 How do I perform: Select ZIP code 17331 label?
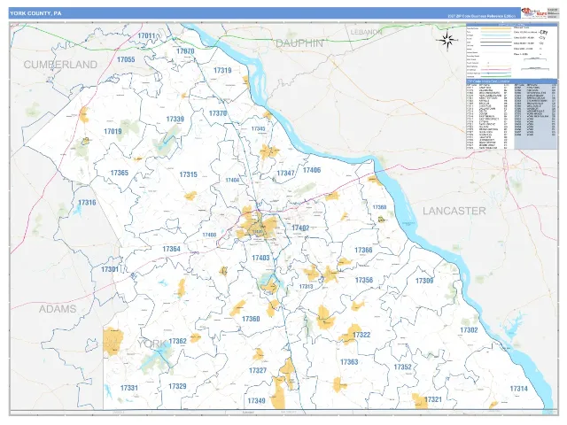(x=129, y=388)
